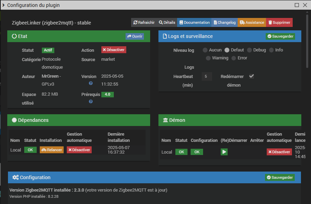This screenshot has height=204, width=311.
Task: Select Warning log level
Action: coord(208,58)
